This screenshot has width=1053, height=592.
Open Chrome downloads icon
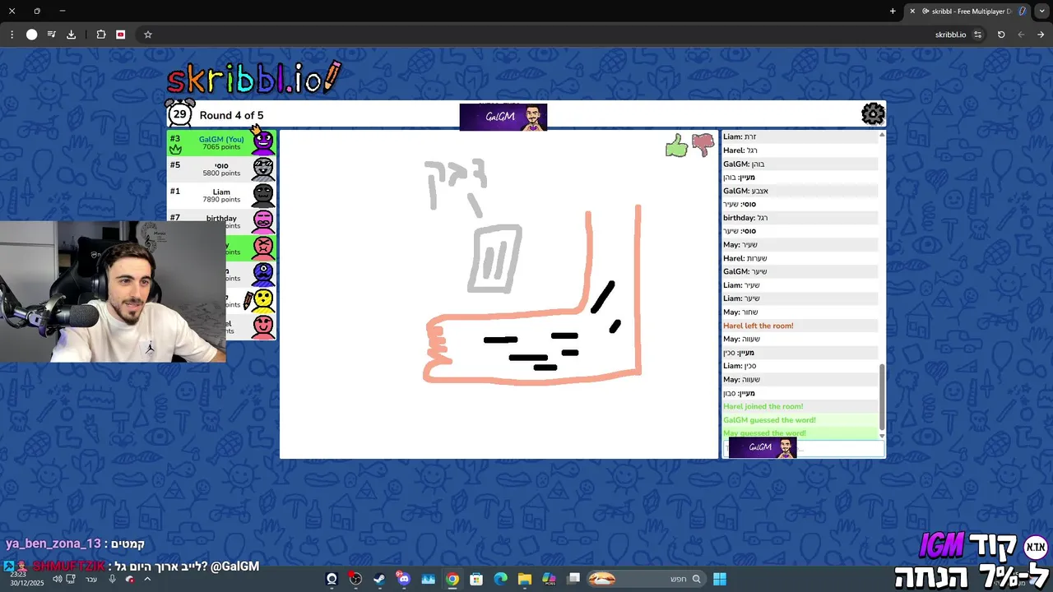(x=71, y=35)
